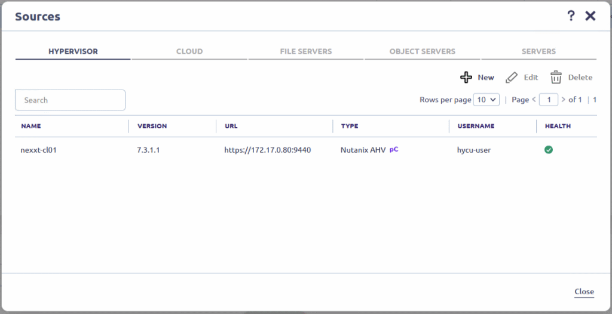Click the Delete trash icon
The height and width of the screenshot is (314, 612).
(556, 78)
